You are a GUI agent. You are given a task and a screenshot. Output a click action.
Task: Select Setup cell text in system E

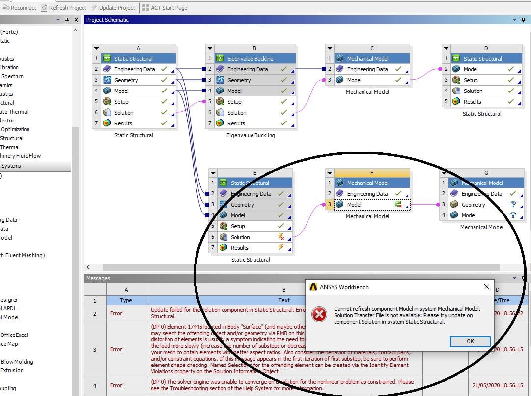coord(238,226)
